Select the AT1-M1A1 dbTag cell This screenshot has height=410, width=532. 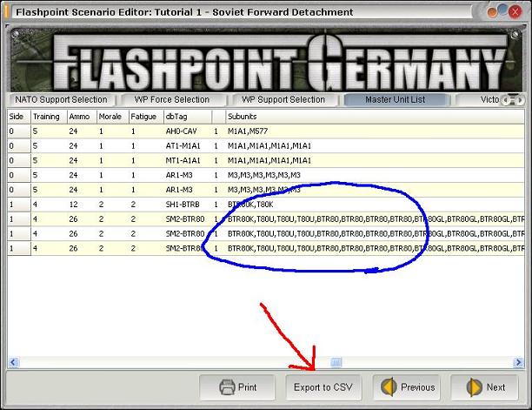tap(188, 145)
